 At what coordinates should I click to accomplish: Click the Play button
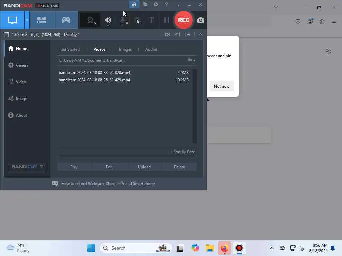point(74,167)
